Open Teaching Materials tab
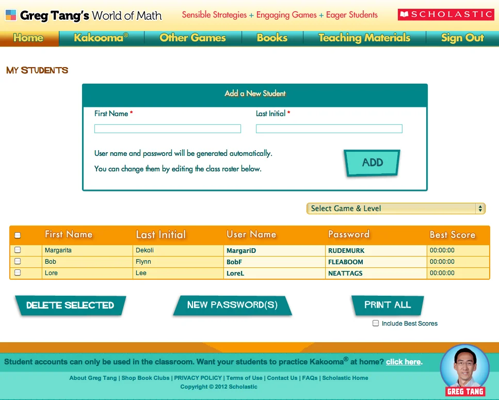Image resolution: width=499 pixels, height=400 pixels. click(364, 38)
